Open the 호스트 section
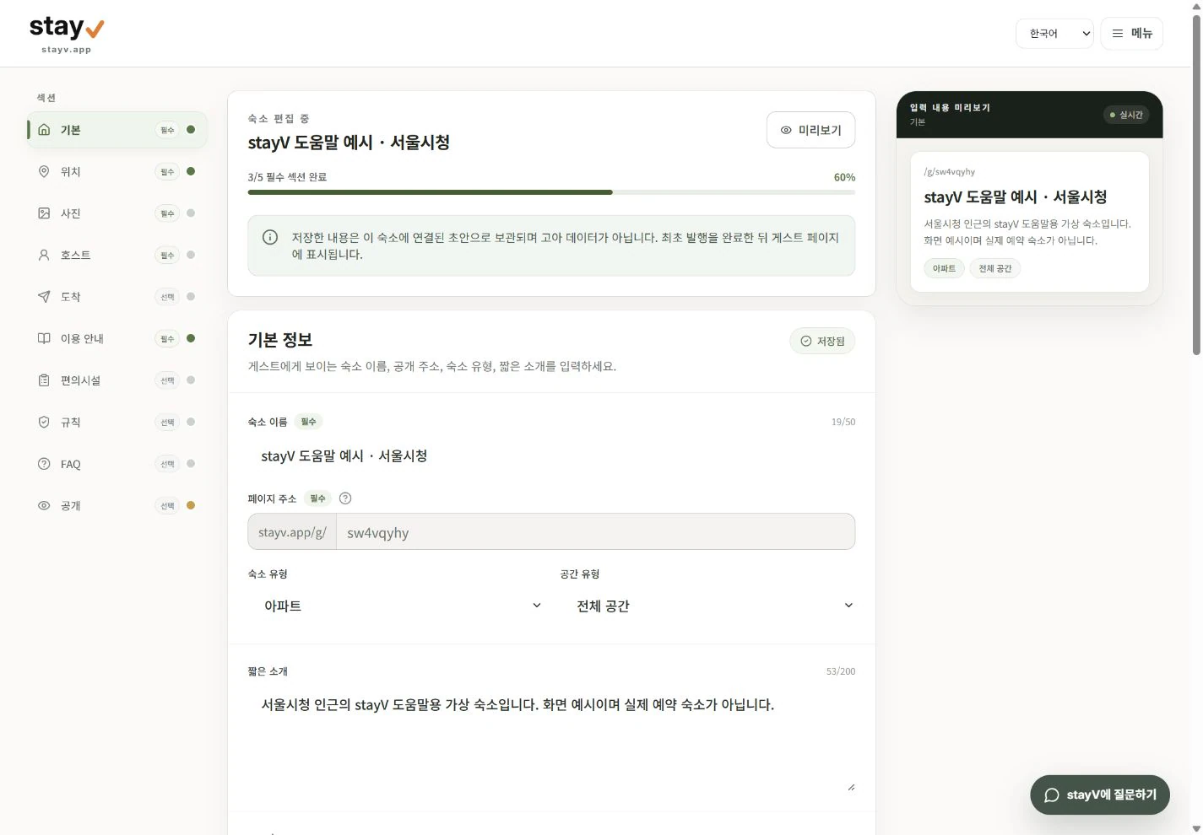This screenshot has width=1203, height=835. (x=117, y=255)
